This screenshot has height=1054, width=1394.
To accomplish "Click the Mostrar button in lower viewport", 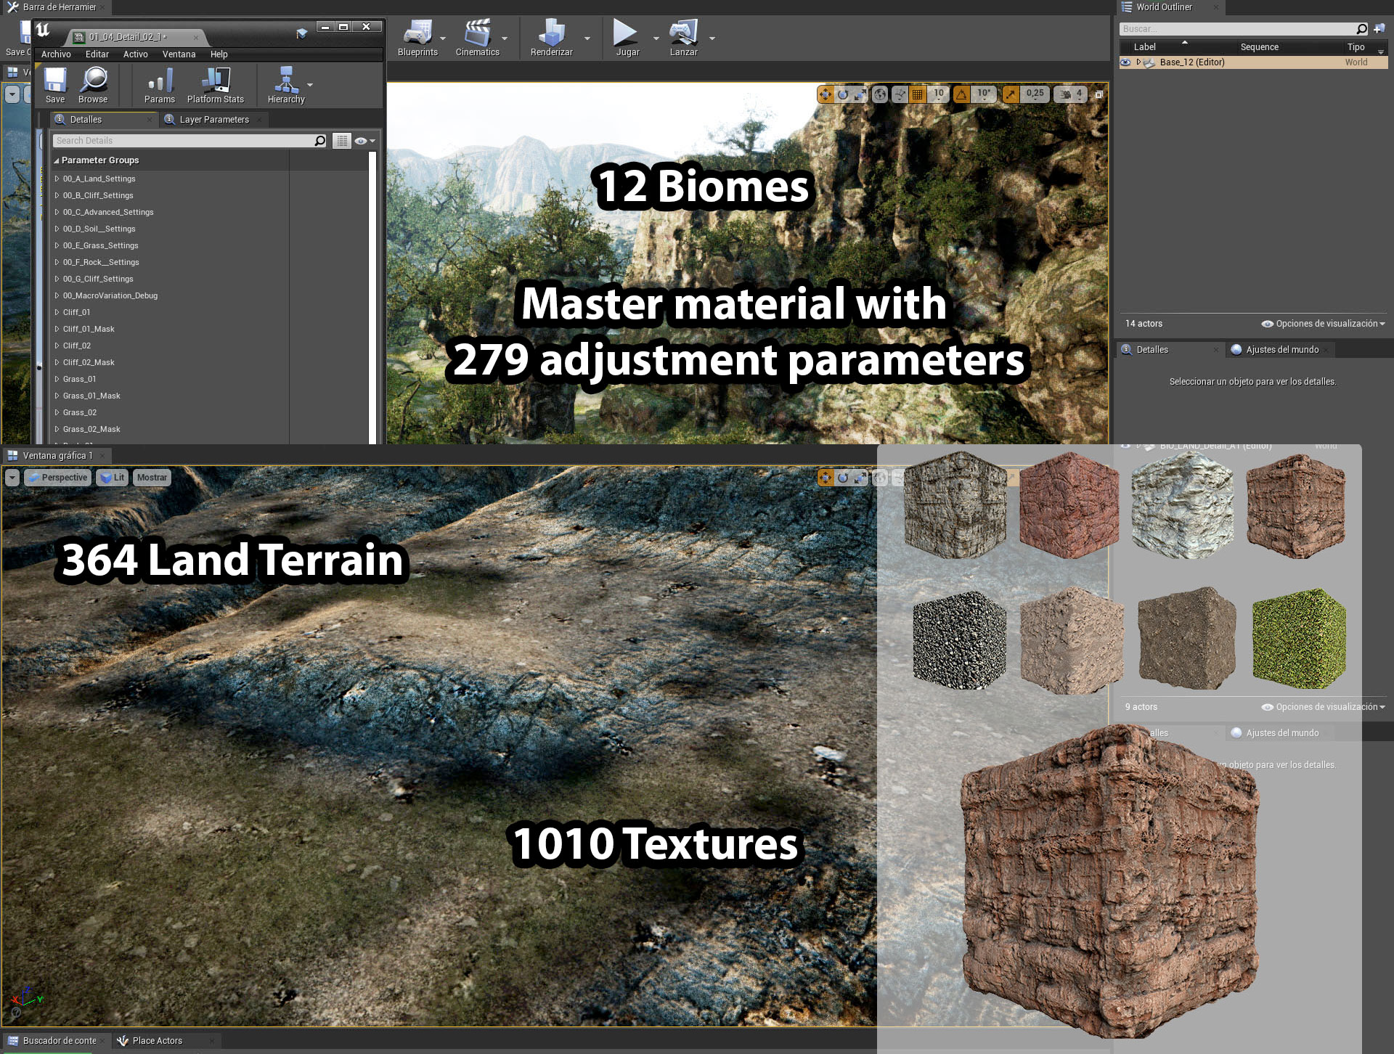I will click(x=152, y=478).
